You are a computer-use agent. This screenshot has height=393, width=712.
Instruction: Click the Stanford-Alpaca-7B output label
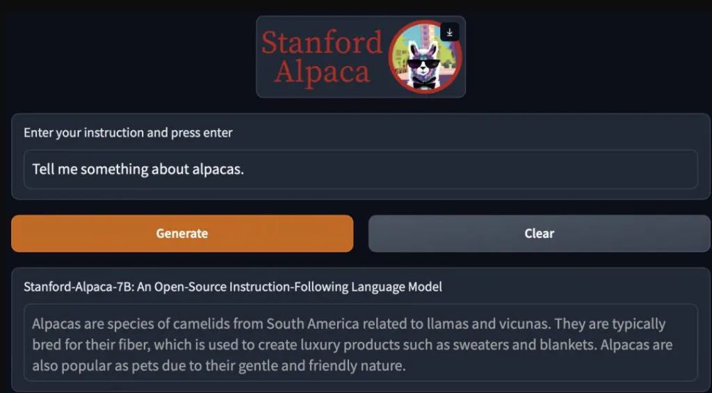233,287
